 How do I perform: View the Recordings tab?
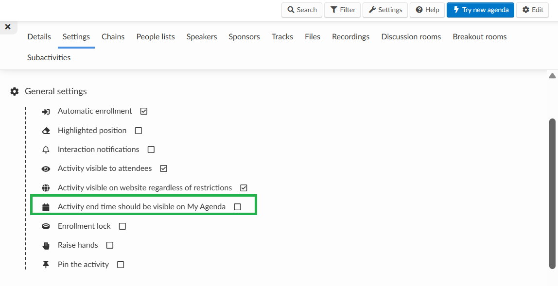pos(350,36)
